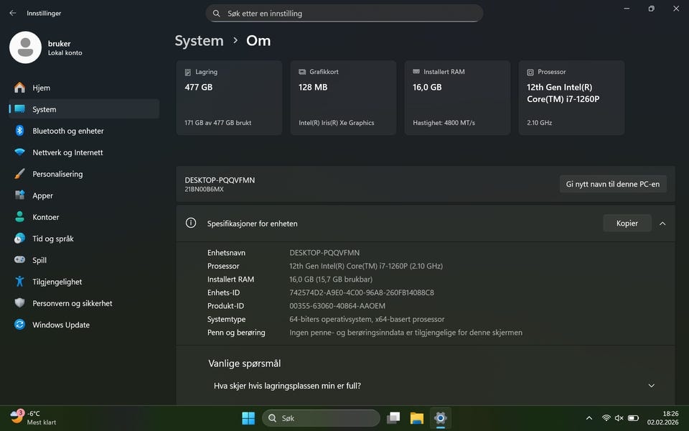
Task: Click the Prosessor card chip icon
Action: point(530,72)
